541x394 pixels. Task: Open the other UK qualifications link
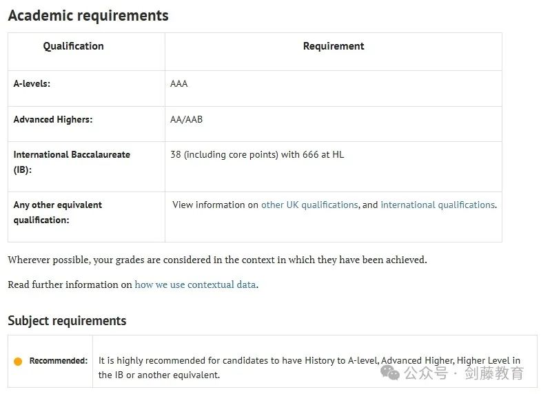coord(309,205)
